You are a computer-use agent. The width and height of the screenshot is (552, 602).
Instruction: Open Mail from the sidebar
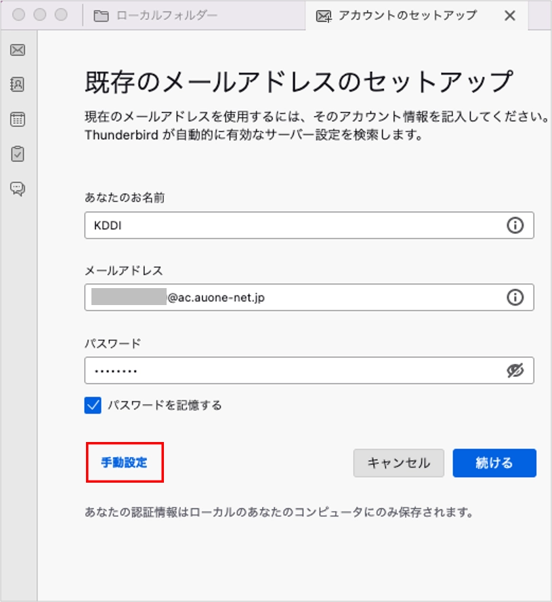17,50
